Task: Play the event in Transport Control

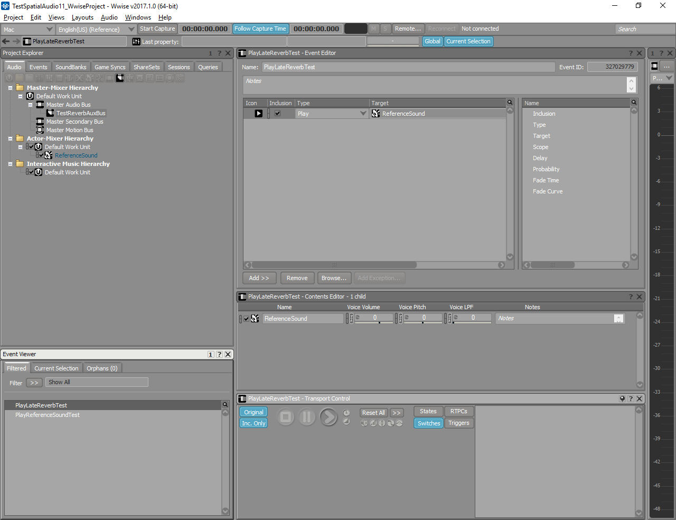Action: tap(328, 417)
